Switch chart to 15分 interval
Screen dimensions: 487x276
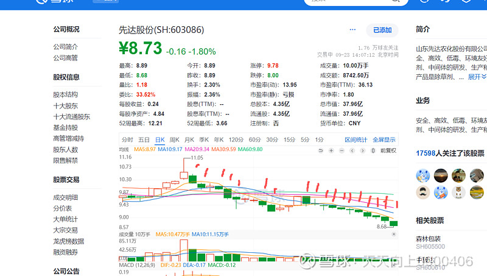[289, 140]
